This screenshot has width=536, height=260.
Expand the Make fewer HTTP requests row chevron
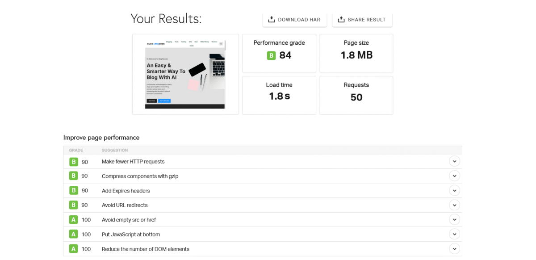pos(454,162)
